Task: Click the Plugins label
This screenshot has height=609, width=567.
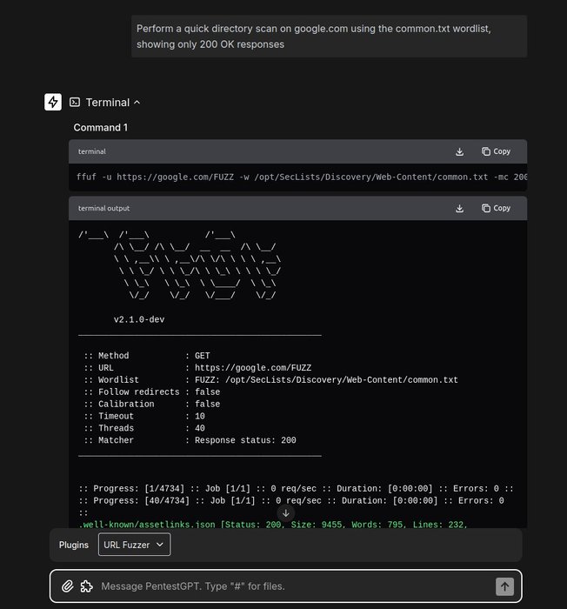Action: point(74,545)
